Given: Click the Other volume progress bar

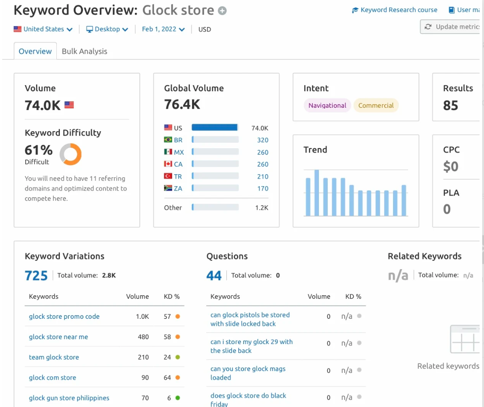Looking at the screenshot, I should pyautogui.click(x=215, y=207).
